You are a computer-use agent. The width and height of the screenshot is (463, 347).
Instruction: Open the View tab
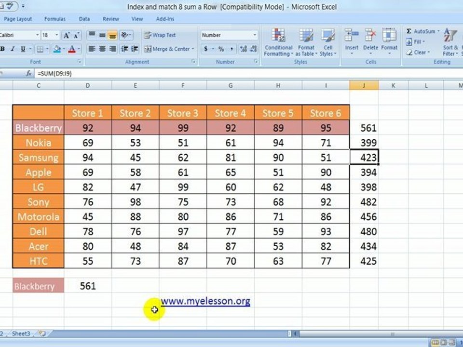137,19
